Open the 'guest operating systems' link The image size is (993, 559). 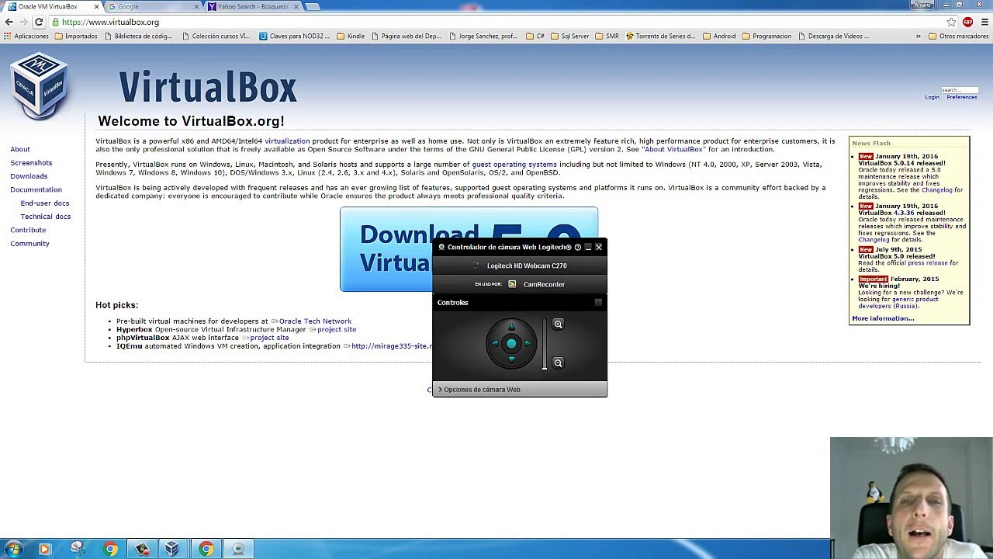(514, 165)
